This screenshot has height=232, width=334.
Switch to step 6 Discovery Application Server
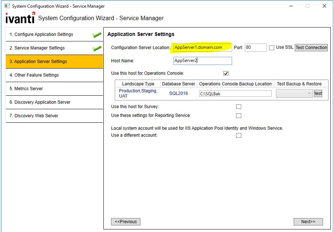[40, 102]
